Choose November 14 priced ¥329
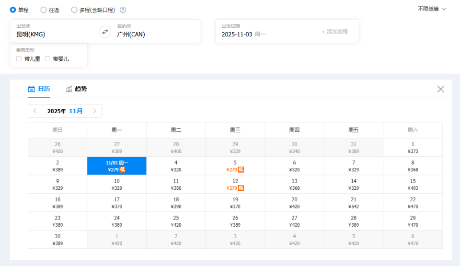This screenshot has width=460, height=266. (354, 185)
